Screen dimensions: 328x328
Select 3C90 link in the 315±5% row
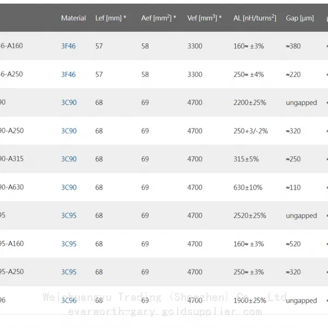(69, 159)
